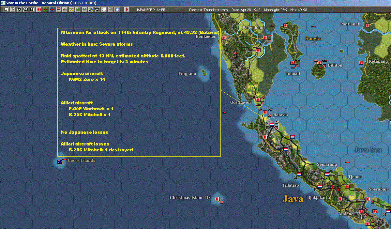Click 'B-25C Mitchell: 1 destroyed' line

[101, 150]
